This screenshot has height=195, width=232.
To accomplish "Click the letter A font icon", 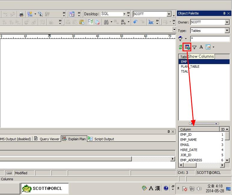I will click(x=201, y=47).
